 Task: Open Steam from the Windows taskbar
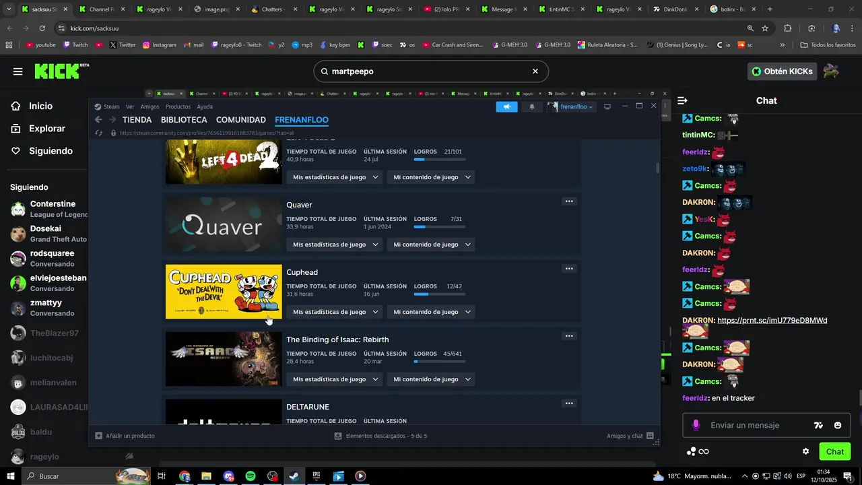[x=294, y=476]
